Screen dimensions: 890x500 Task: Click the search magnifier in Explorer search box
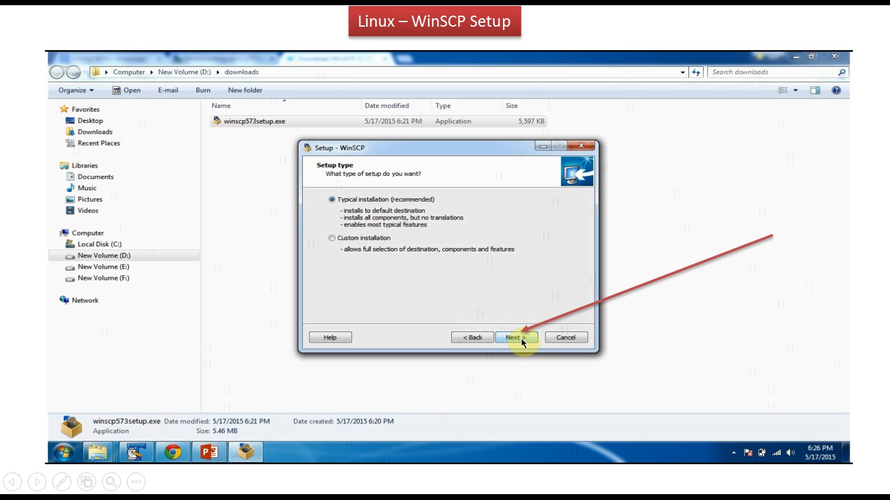coord(842,72)
